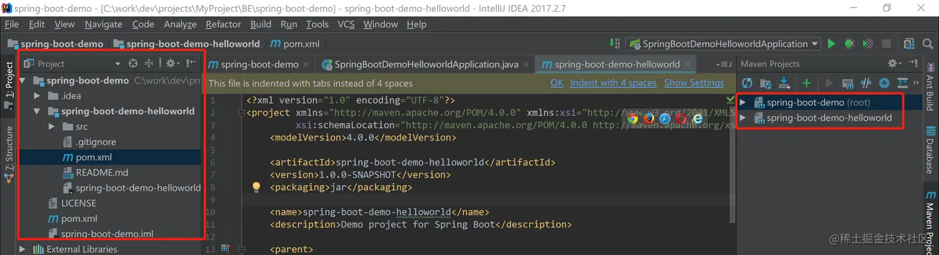This screenshot has height=255, width=939.
Task: Click Indent with 4 spaces link
Action: pyautogui.click(x=613, y=83)
